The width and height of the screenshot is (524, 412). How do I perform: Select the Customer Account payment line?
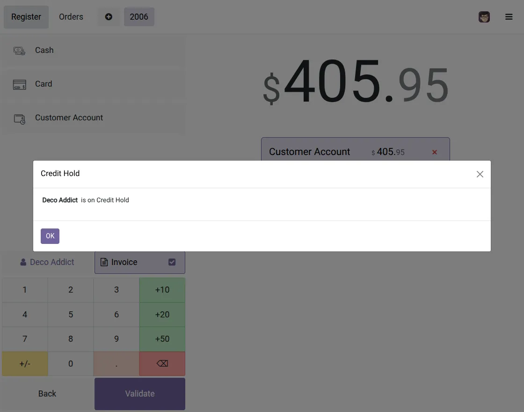[355, 149]
